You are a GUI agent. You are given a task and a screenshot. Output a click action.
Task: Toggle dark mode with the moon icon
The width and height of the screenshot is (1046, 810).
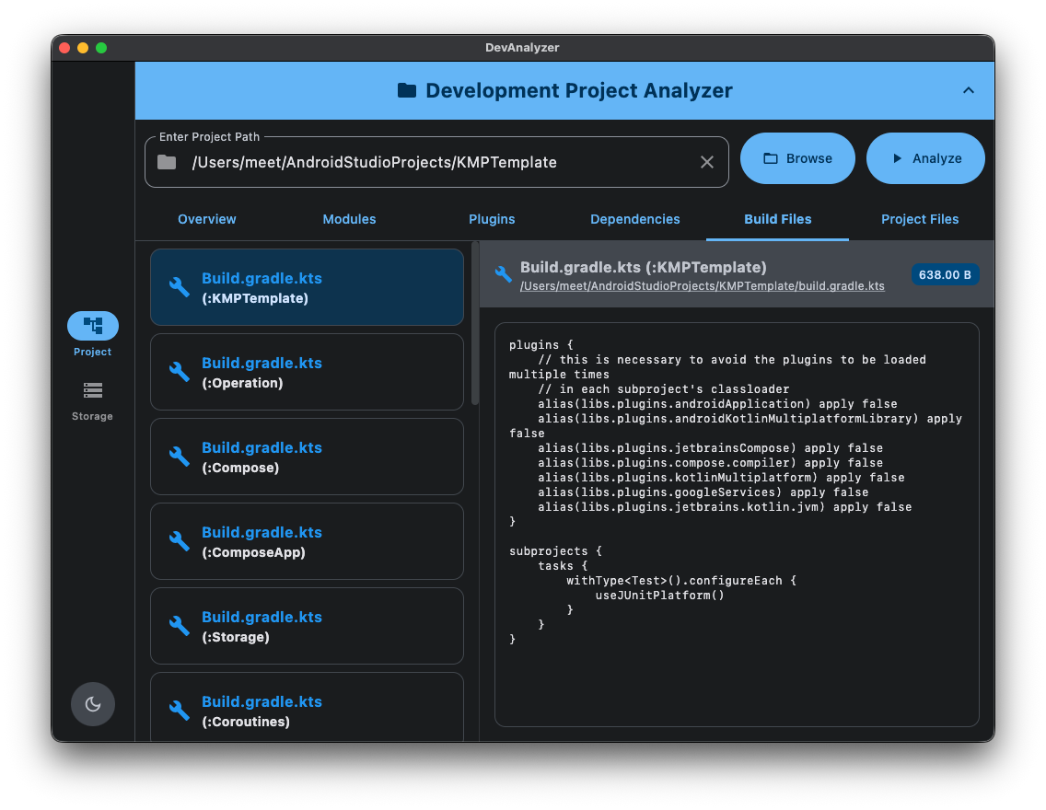93,703
